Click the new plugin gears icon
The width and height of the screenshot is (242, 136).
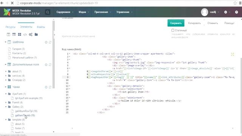pyautogui.click(x=31, y=34)
